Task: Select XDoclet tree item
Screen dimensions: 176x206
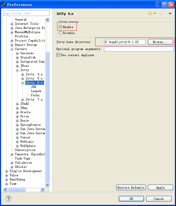Action: [21, 167]
